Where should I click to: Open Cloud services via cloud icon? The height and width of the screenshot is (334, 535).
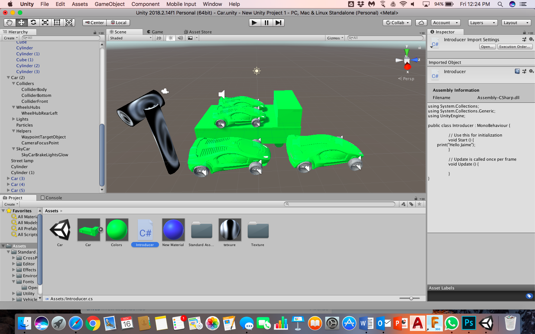pos(421,23)
